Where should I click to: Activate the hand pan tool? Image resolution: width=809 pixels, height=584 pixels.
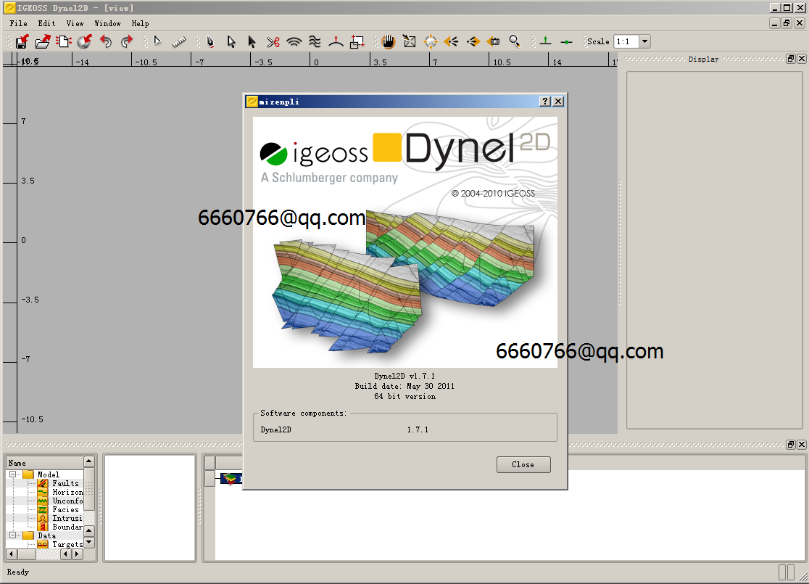[389, 42]
